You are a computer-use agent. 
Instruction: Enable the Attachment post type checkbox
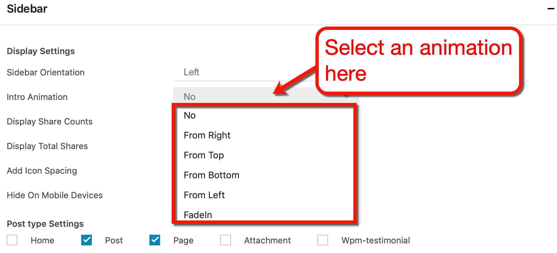point(226,240)
